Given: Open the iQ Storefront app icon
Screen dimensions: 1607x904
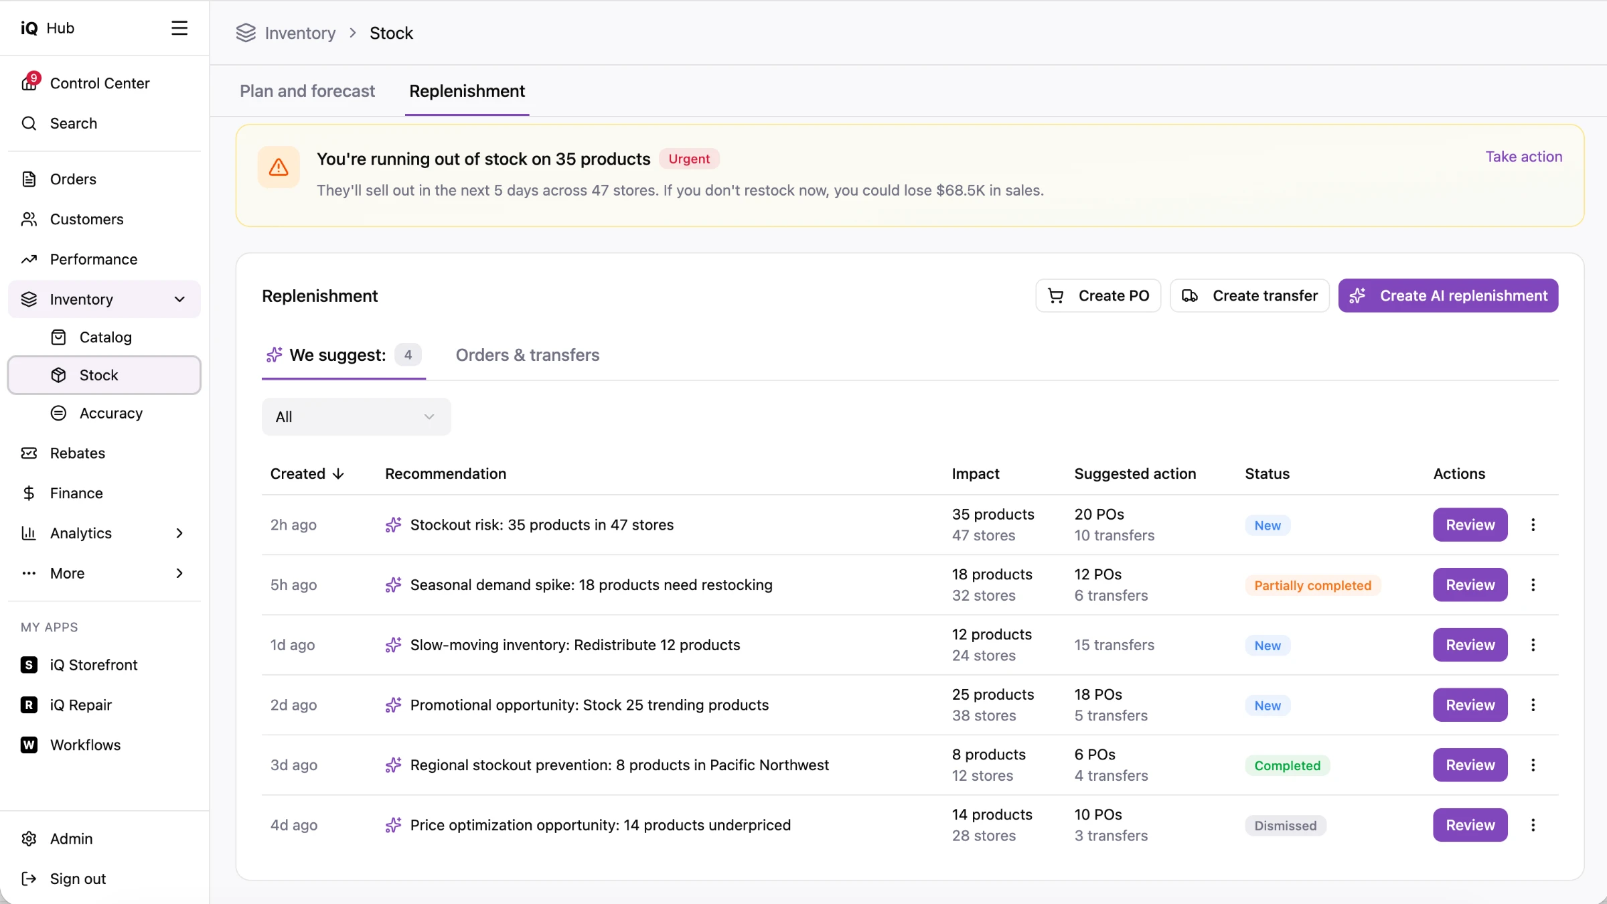Looking at the screenshot, I should 29,665.
